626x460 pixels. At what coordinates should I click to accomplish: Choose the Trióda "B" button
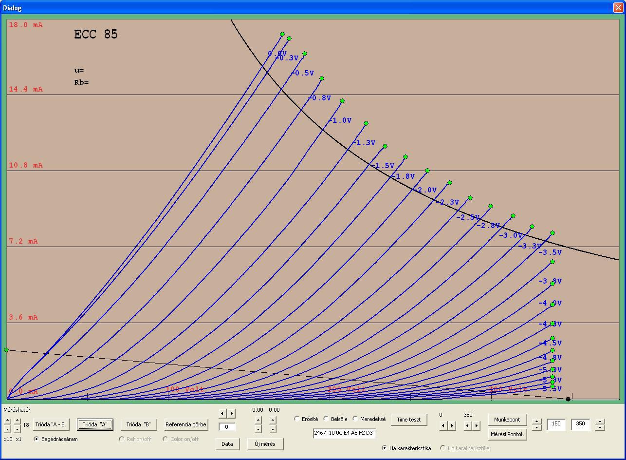point(138,424)
